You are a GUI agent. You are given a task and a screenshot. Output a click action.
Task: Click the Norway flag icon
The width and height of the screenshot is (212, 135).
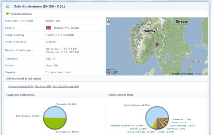pos(48,28)
